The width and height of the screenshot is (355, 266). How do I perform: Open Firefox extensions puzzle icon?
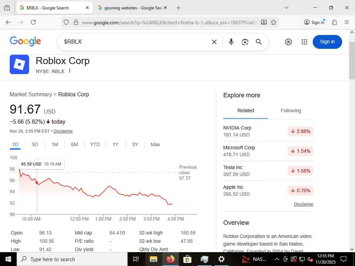point(334,22)
